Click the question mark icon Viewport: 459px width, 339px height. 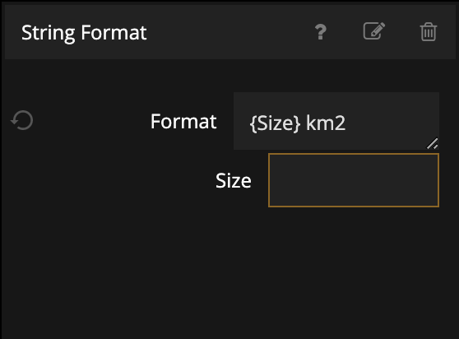321,32
